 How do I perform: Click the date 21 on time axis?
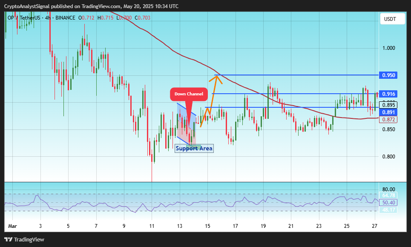(x=291, y=226)
